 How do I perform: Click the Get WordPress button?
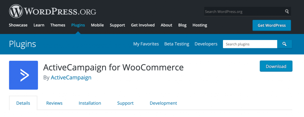272,25
